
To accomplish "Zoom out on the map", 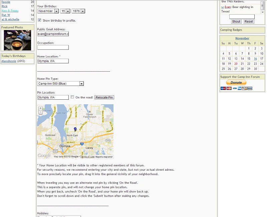I will click(x=41, y=112).
